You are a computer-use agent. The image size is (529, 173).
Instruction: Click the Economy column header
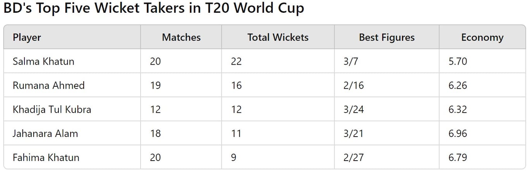pyautogui.click(x=482, y=38)
